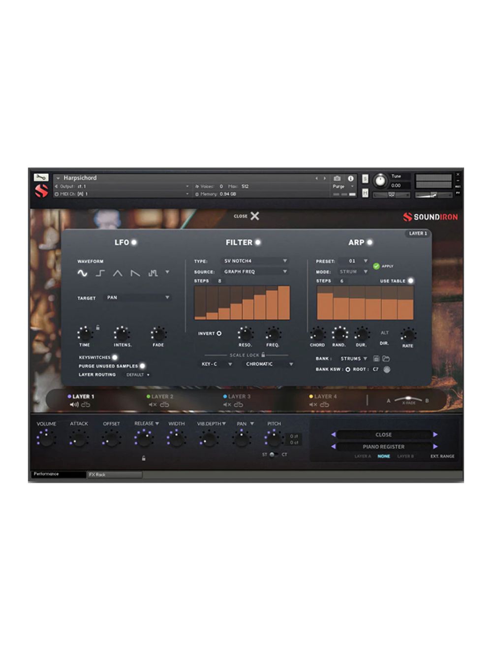Open the Filter Type dropdown
Screen dimensions: 492x650
coord(251,261)
